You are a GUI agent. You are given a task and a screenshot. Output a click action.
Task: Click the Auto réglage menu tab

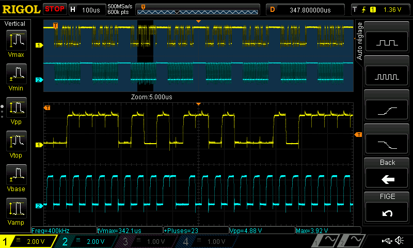coord(359,41)
